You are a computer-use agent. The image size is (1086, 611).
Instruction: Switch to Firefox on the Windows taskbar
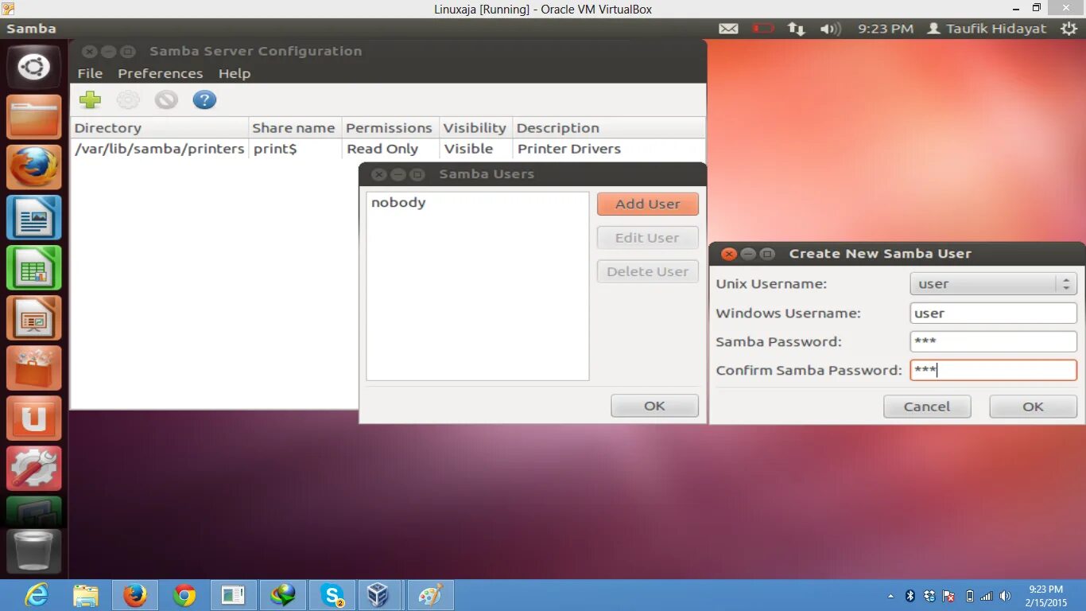tap(135, 595)
